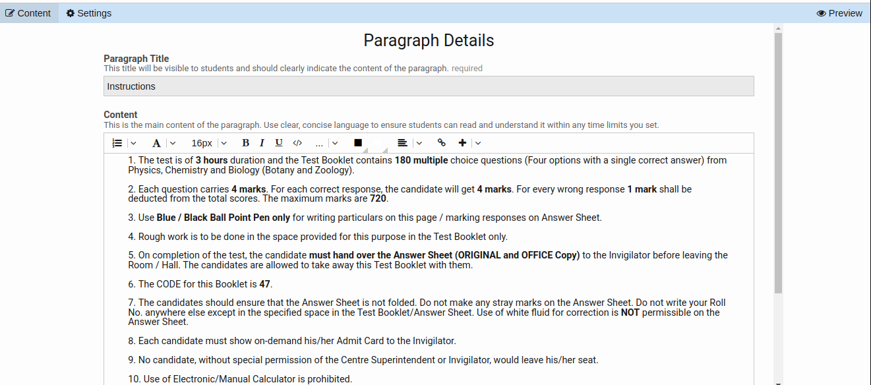
Task: Click the font color 'A' icon
Action: (156, 142)
